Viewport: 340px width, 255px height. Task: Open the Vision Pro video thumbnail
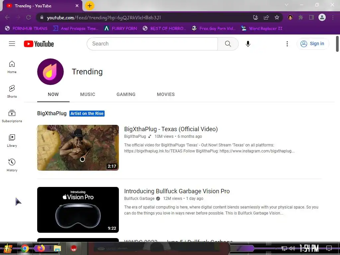pos(78,210)
